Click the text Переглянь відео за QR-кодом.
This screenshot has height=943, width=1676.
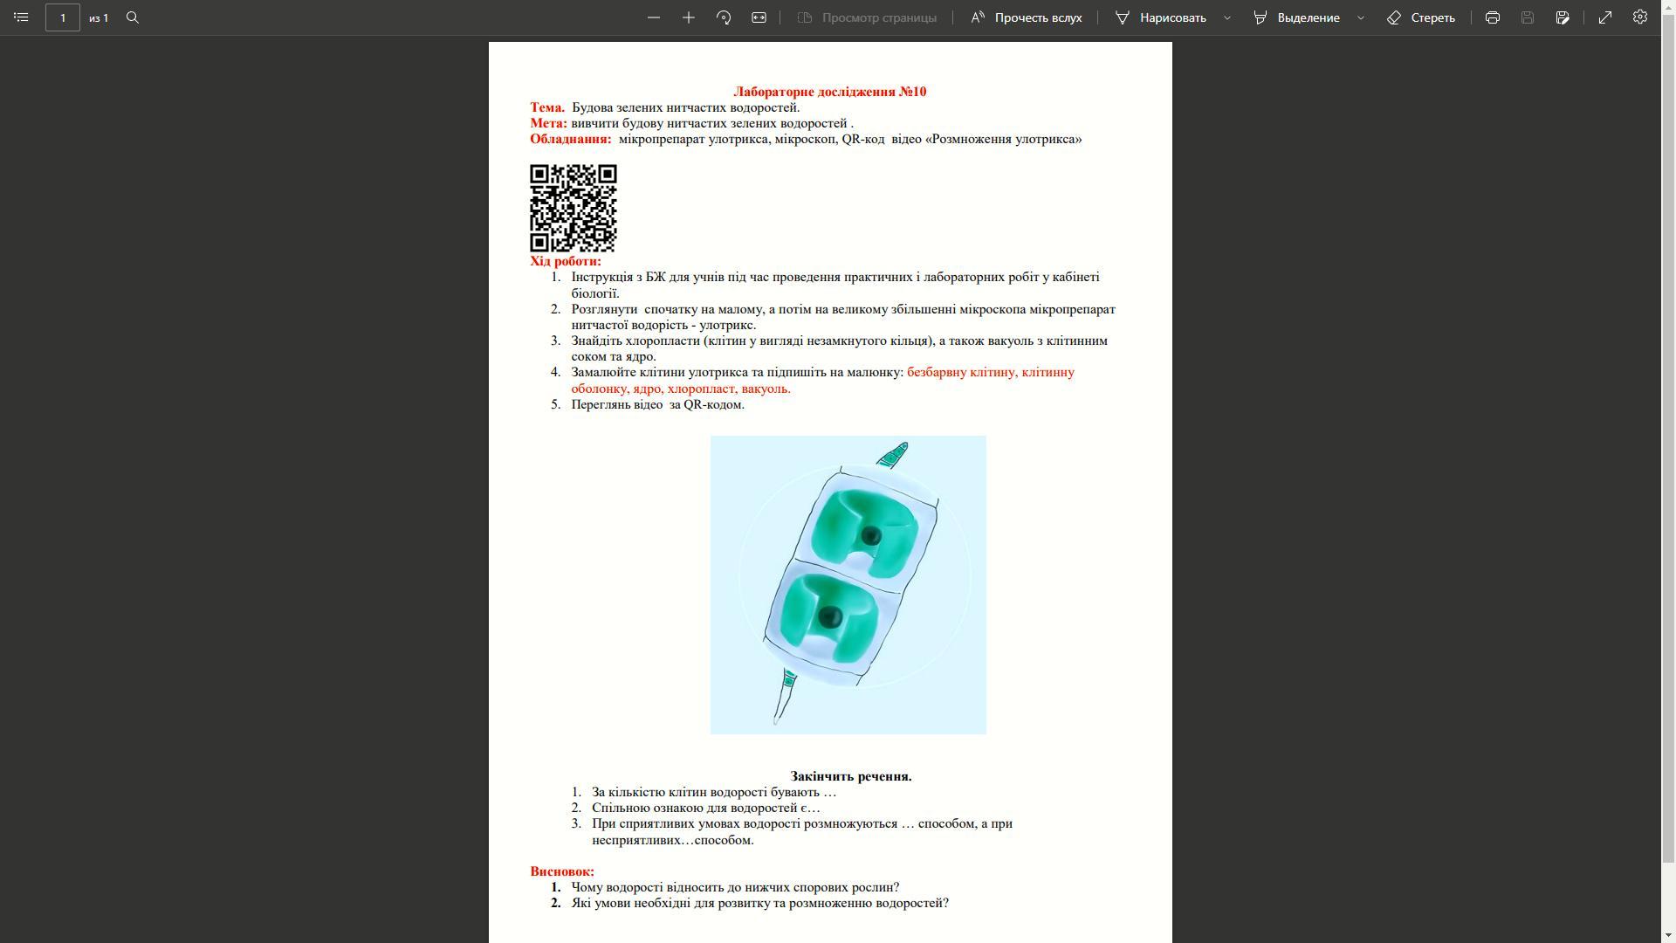tap(657, 404)
